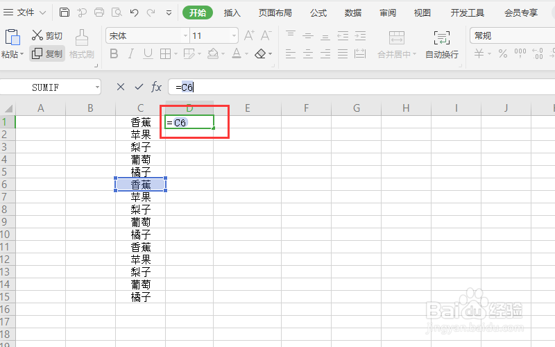Align text left

click(x=291, y=54)
